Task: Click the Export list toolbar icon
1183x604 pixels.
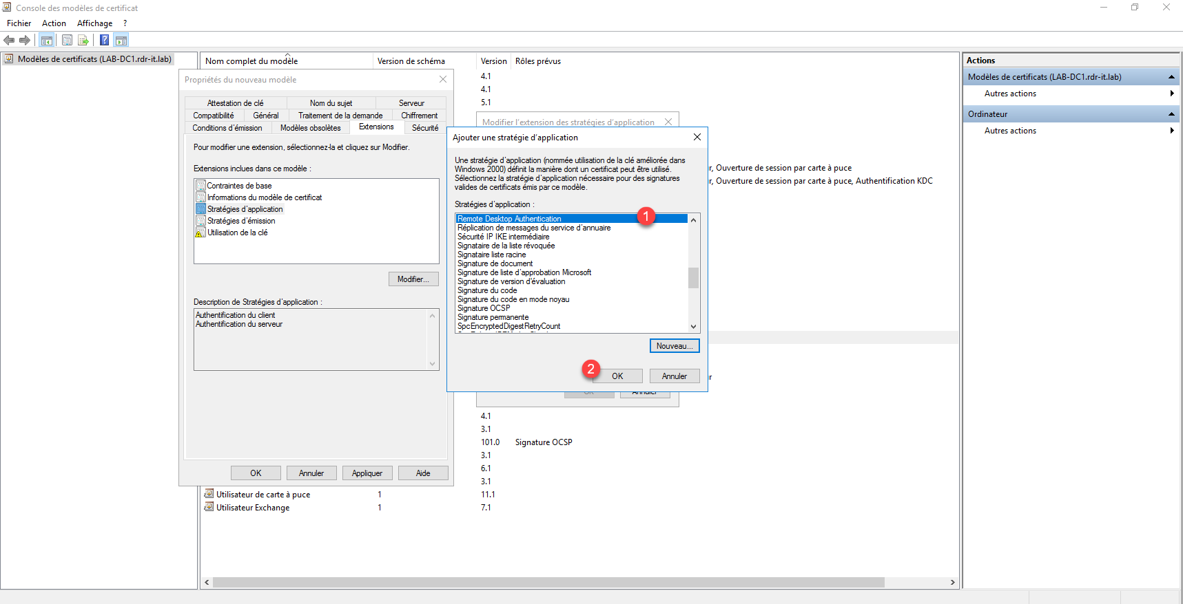Action: click(x=83, y=40)
